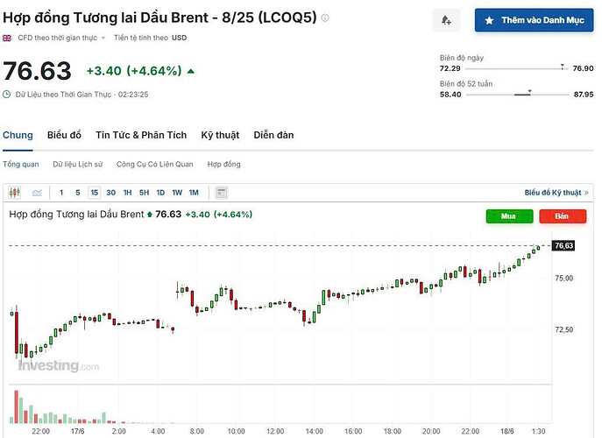Screen dimensions: 602x438
Task: Click the 76,63 current price label
Action: point(563,245)
